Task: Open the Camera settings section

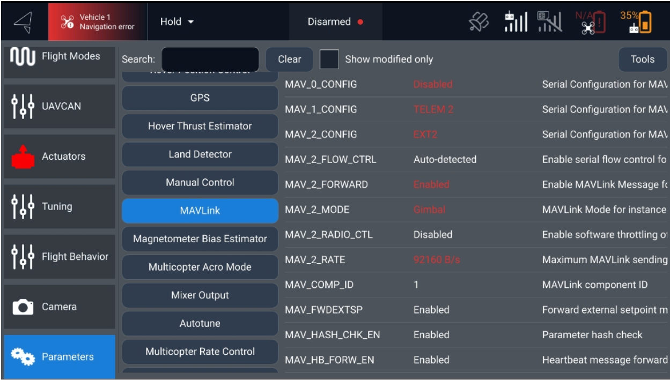Action: coord(59,307)
